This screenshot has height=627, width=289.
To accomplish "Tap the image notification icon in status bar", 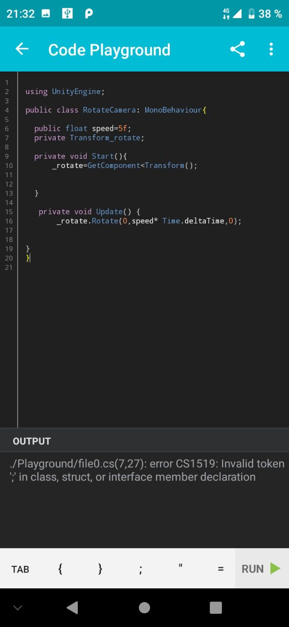I will [46, 14].
